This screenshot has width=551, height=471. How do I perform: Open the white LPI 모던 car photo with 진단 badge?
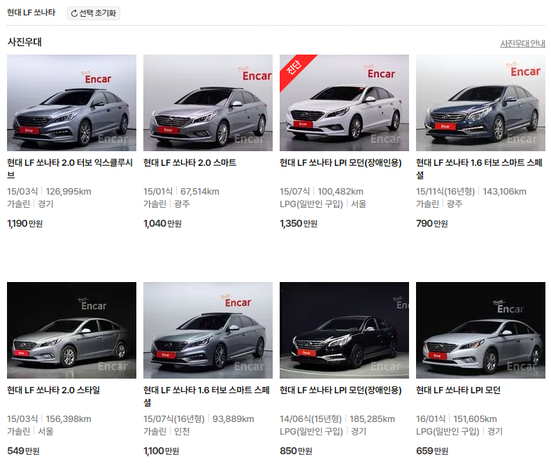click(344, 103)
